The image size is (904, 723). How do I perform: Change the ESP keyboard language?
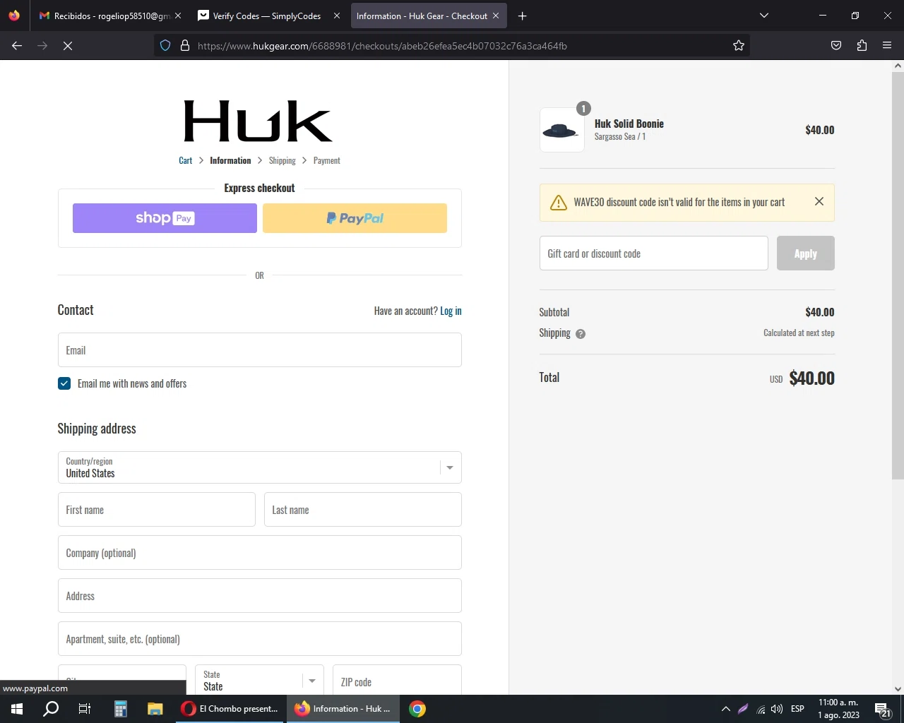[x=797, y=709]
